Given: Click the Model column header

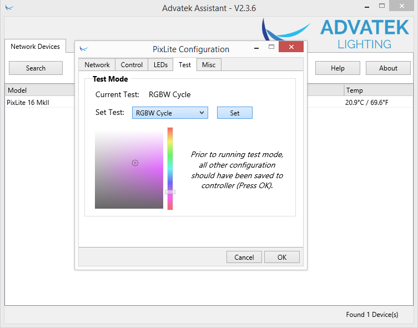Looking at the screenshot, I should (40, 90).
